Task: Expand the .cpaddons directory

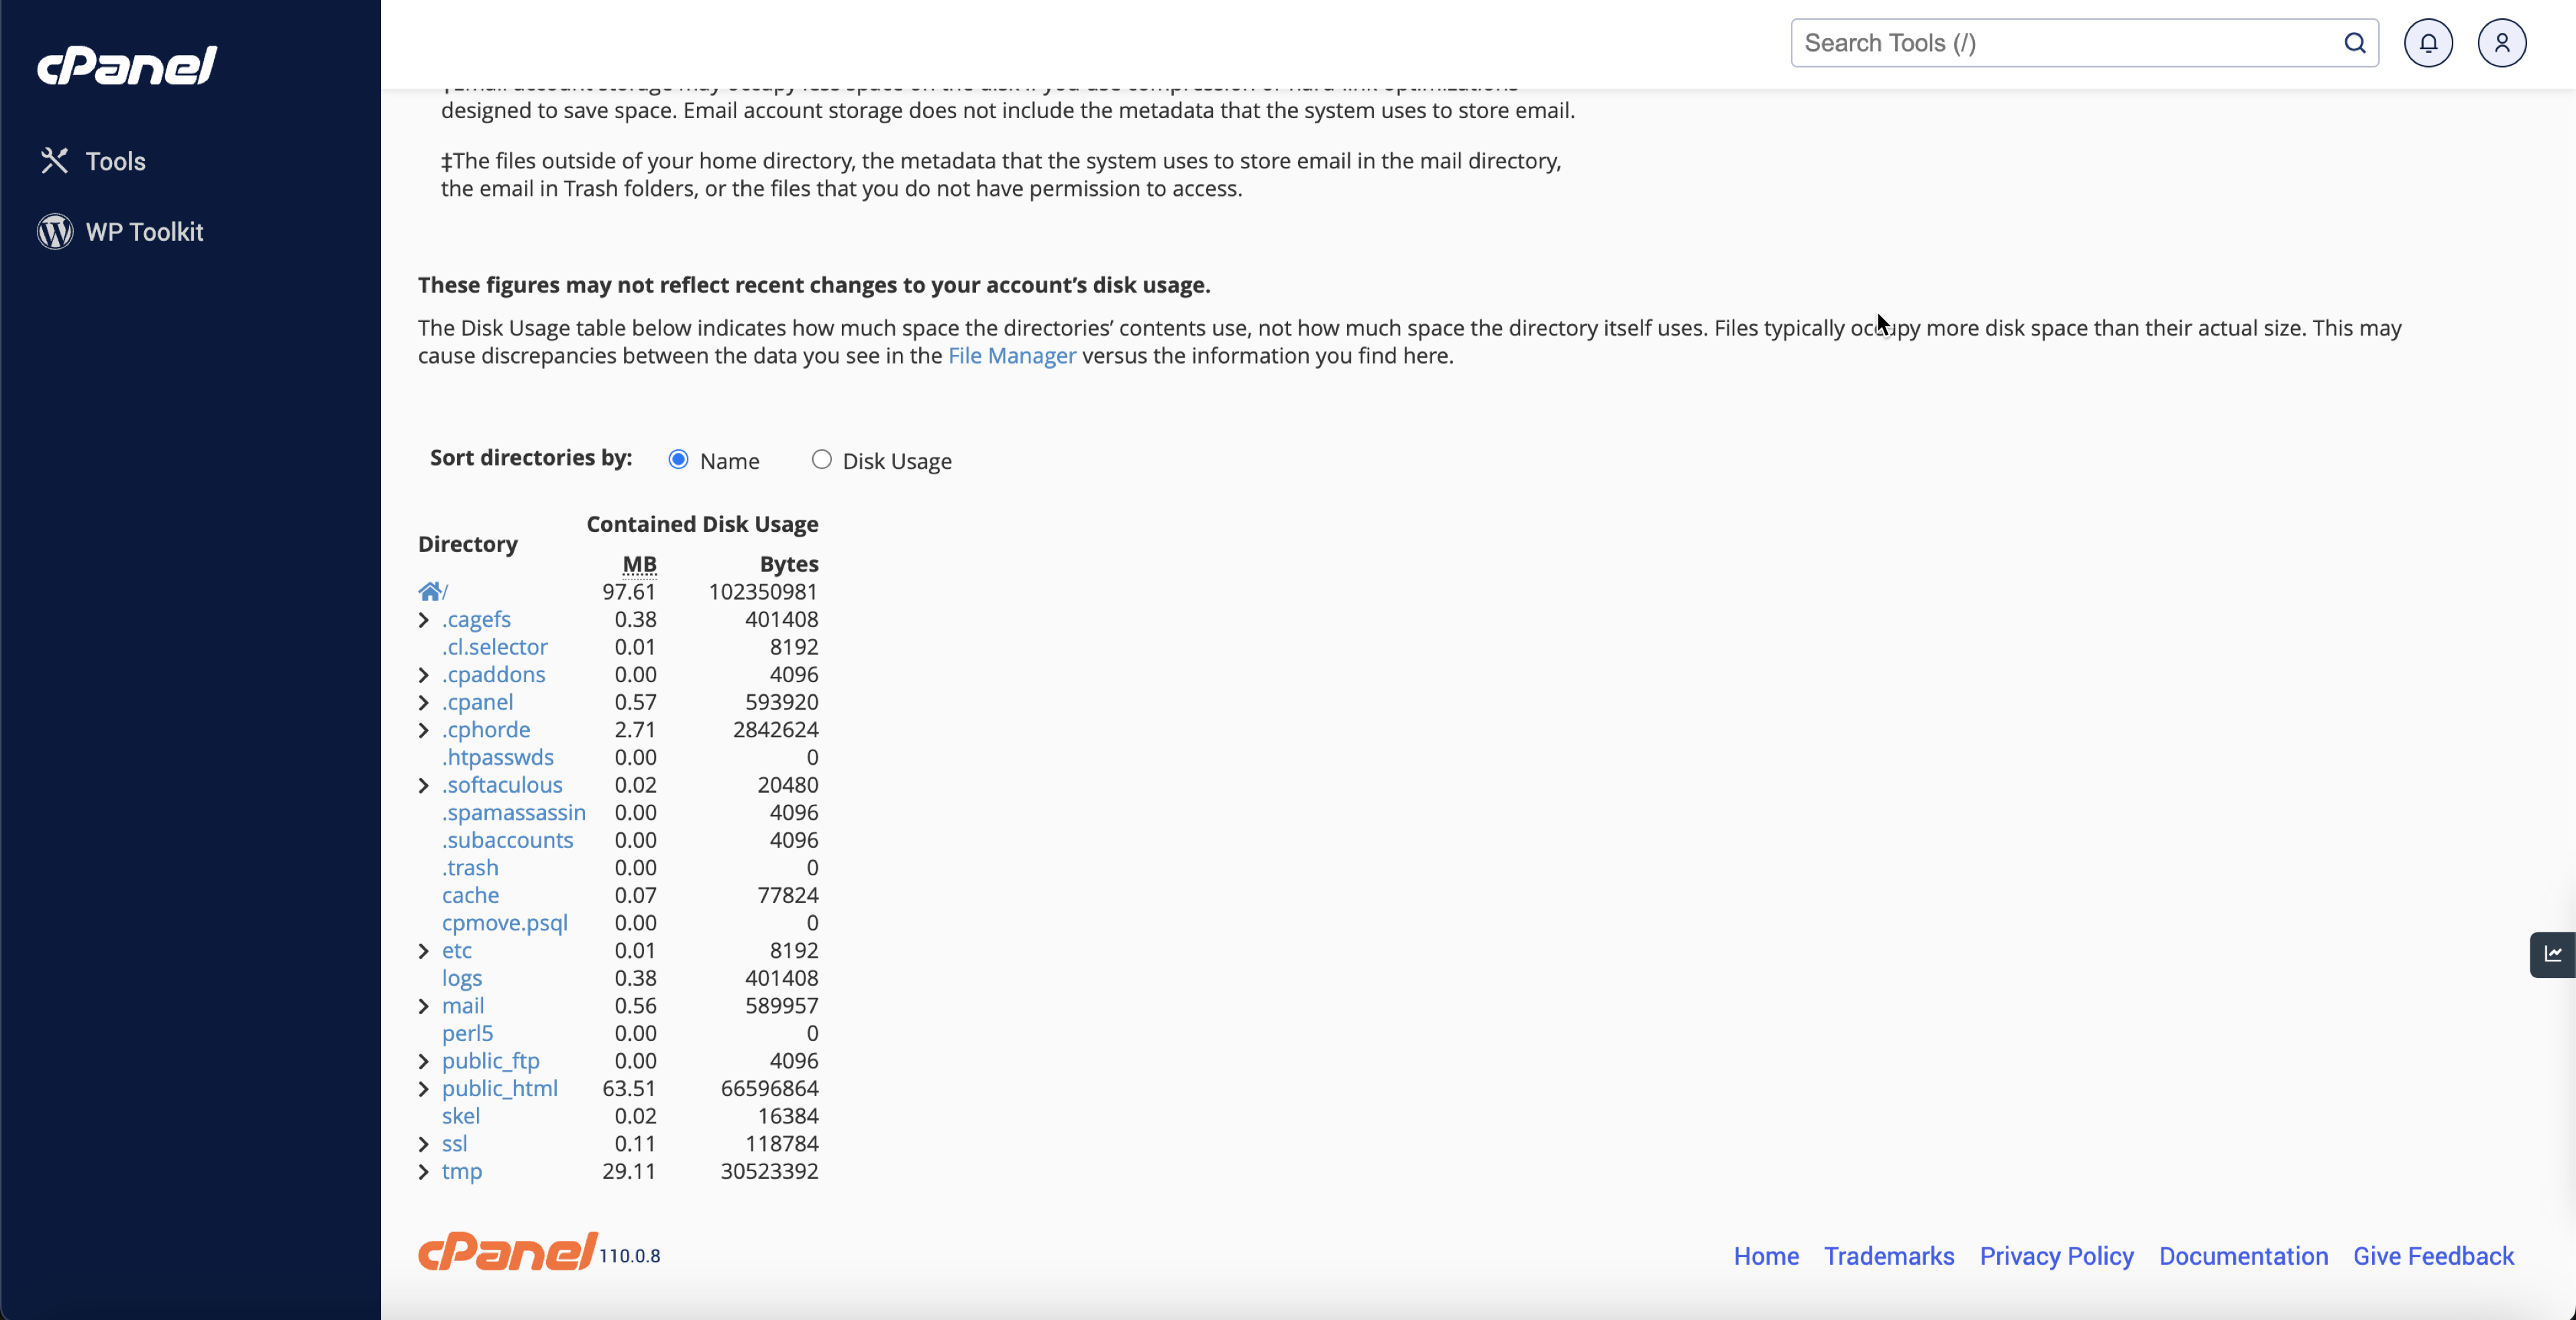Action: point(424,675)
